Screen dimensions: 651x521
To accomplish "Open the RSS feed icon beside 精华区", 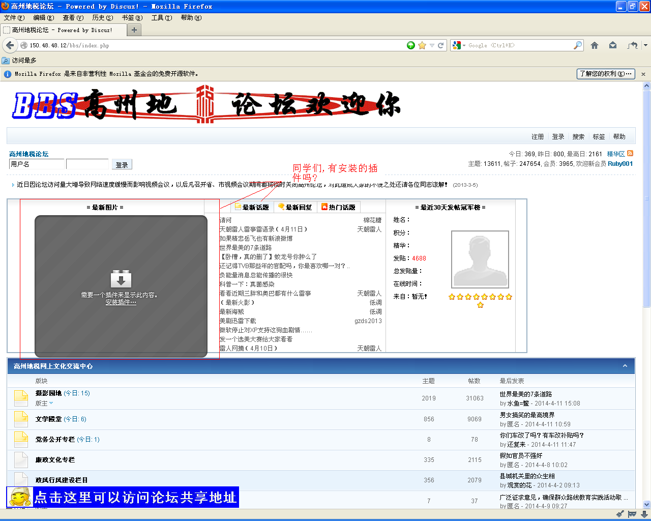I will 630,153.
